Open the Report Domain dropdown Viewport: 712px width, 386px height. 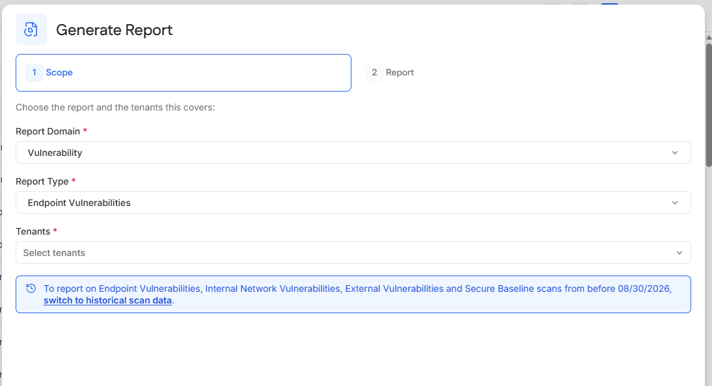pos(353,153)
